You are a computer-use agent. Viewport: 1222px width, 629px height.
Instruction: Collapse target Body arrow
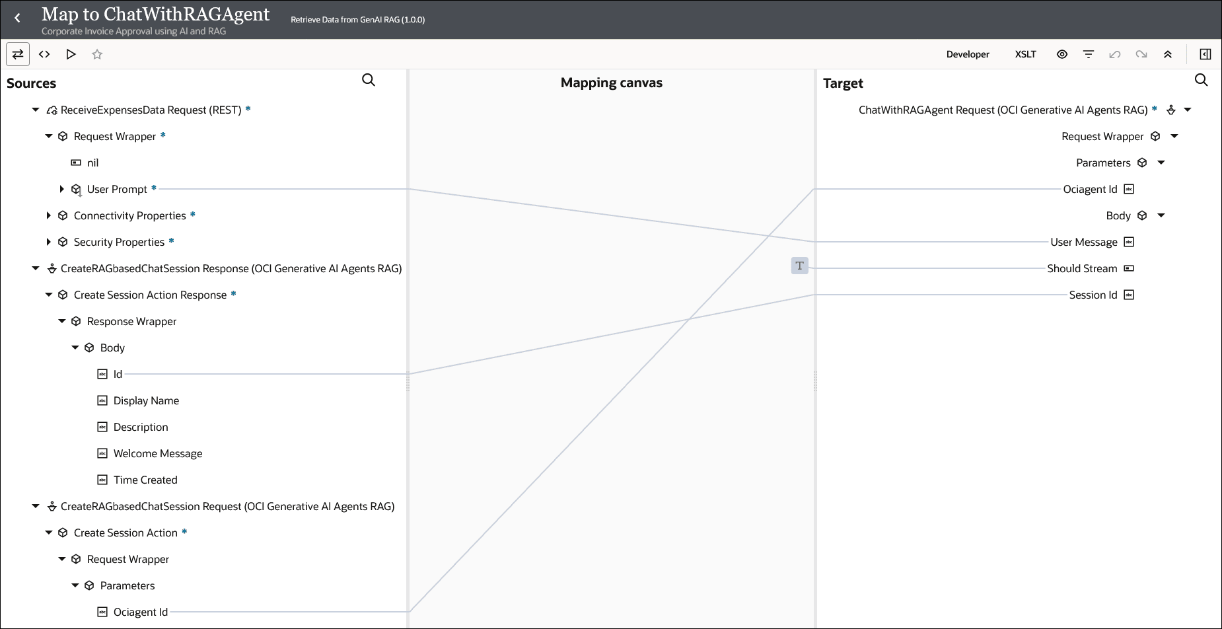pos(1161,215)
